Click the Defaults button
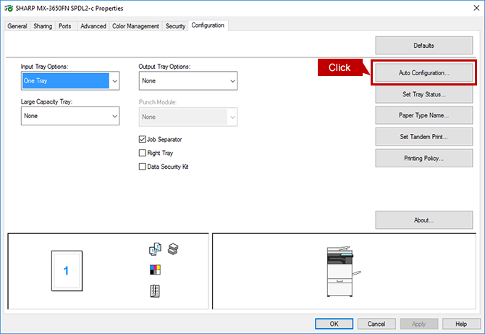Viewport: 485px width, 334px height. tap(424, 46)
